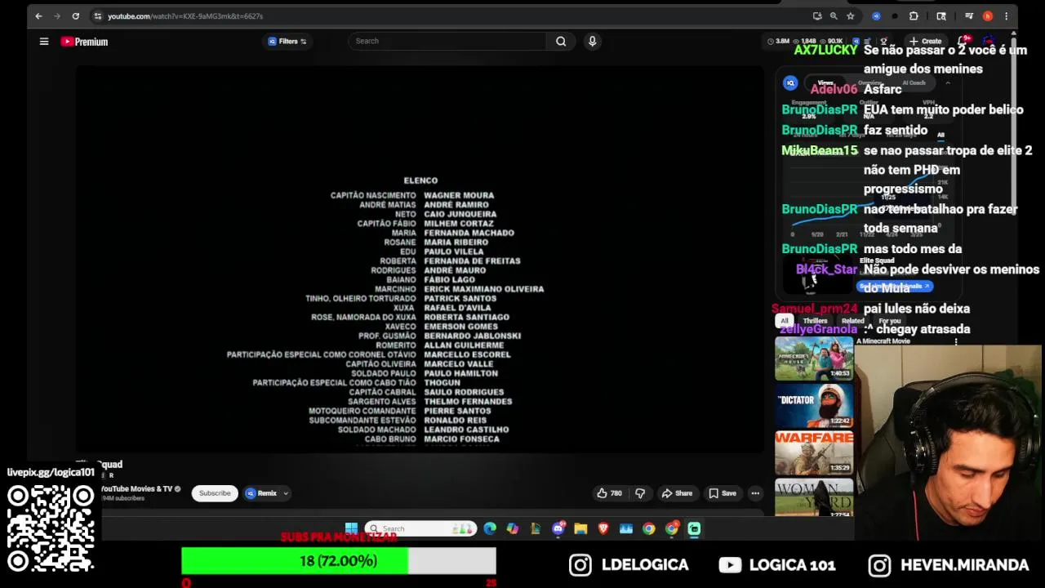Open File Explorer from taskbar
The image size is (1045, 588).
point(580,528)
